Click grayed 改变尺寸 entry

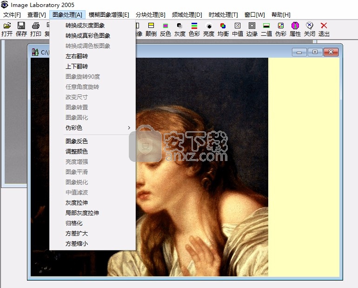tap(93, 97)
